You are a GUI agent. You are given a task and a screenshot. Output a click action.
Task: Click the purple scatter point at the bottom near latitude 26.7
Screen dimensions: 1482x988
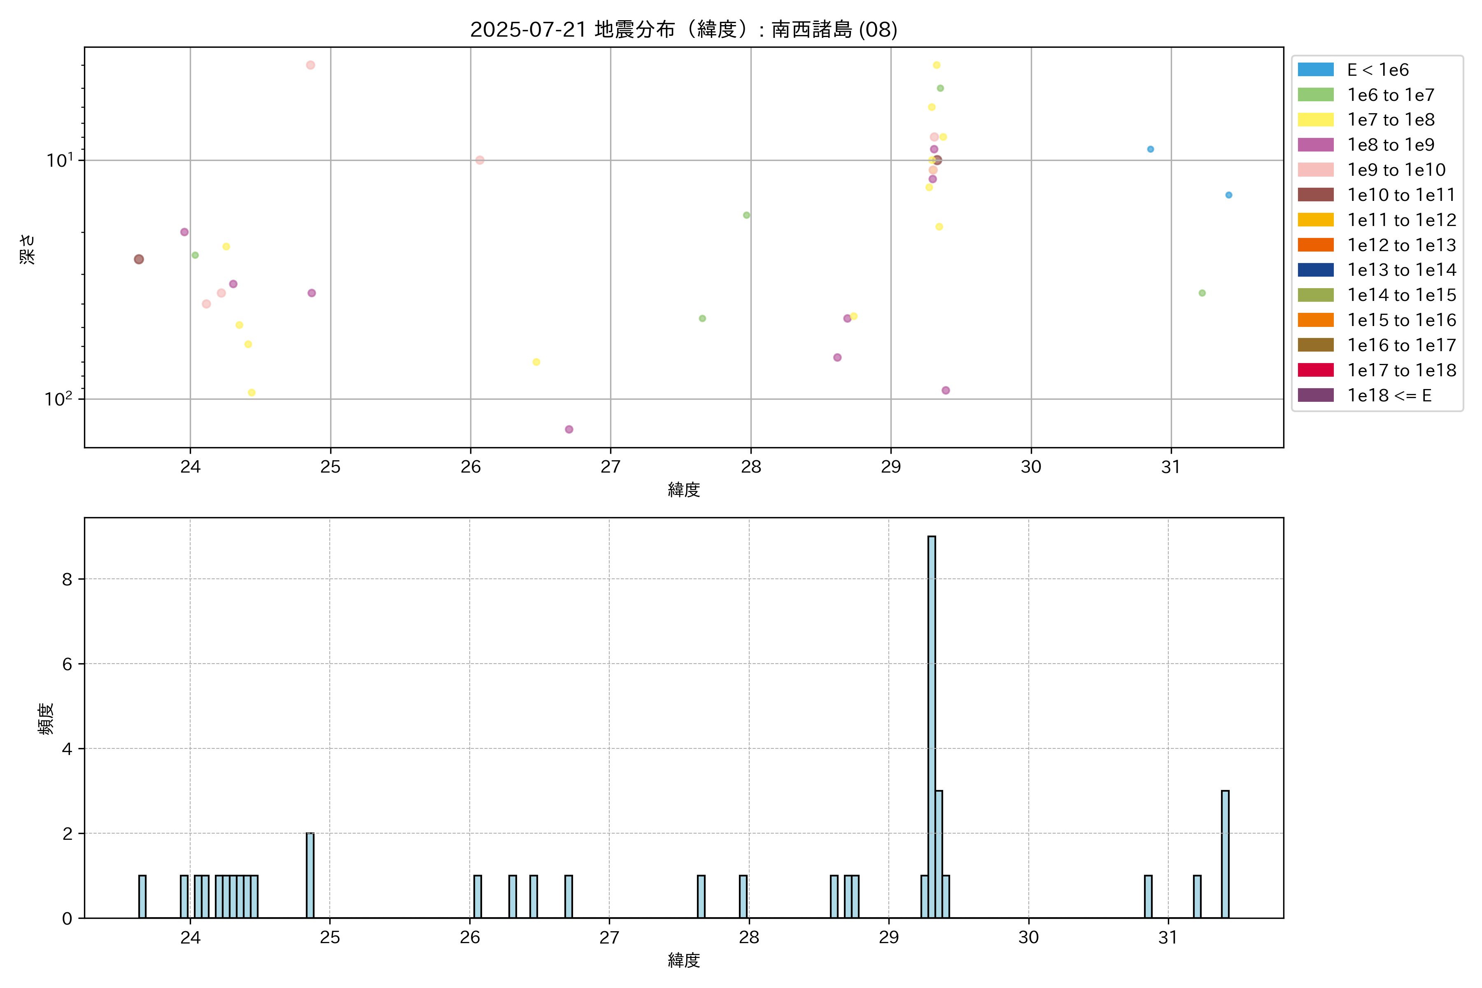pyautogui.click(x=569, y=429)
